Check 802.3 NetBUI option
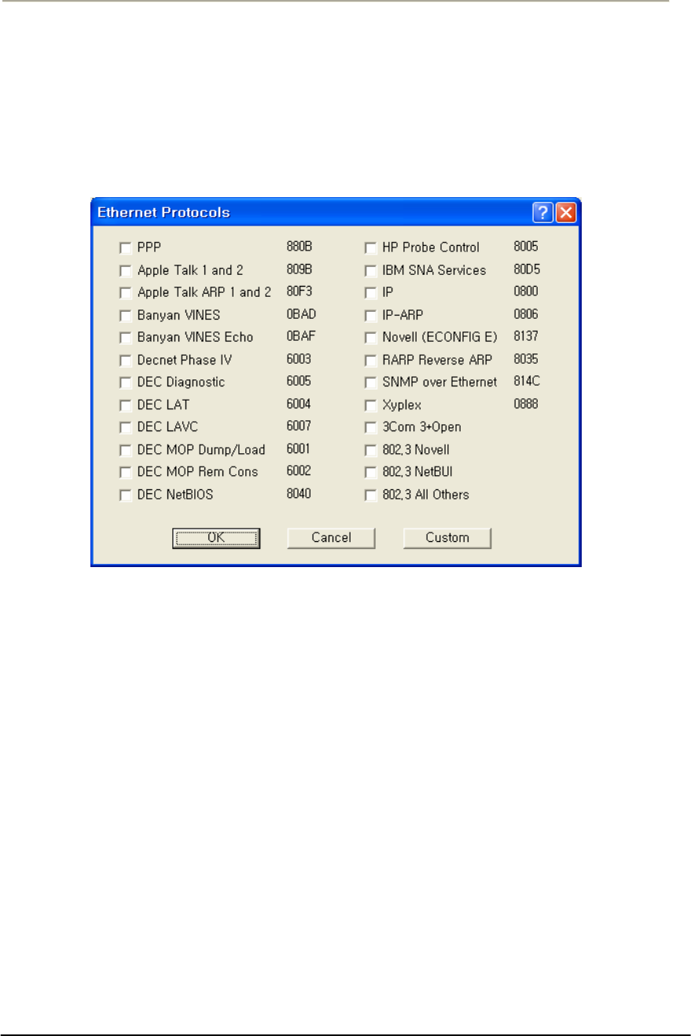Viewport: 691px width, 1036px height. click(369, 473)
